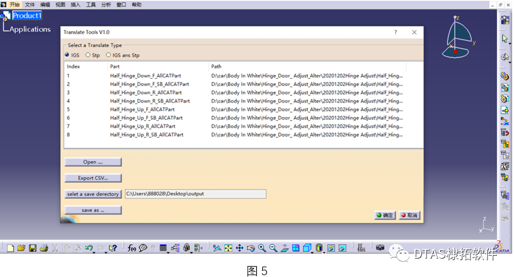Click the Open file folder icon

pyautogui.click(x=21, y=248)
